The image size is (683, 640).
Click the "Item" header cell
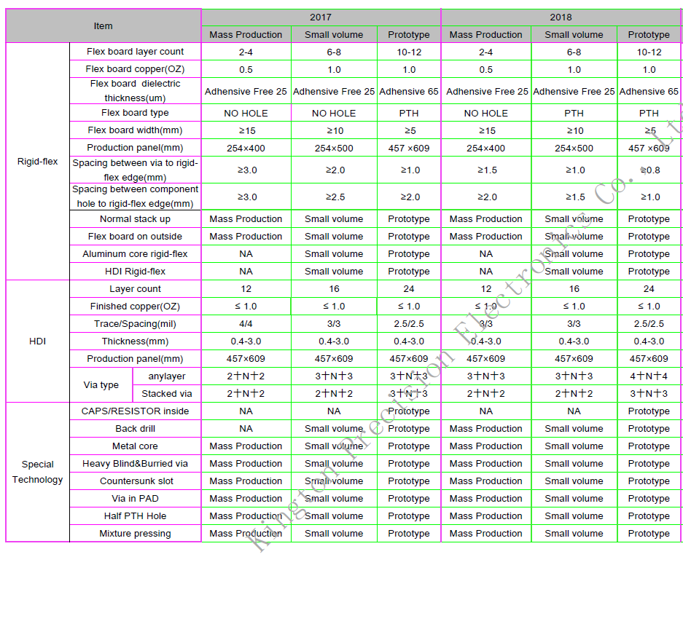(x=104, y=25)
